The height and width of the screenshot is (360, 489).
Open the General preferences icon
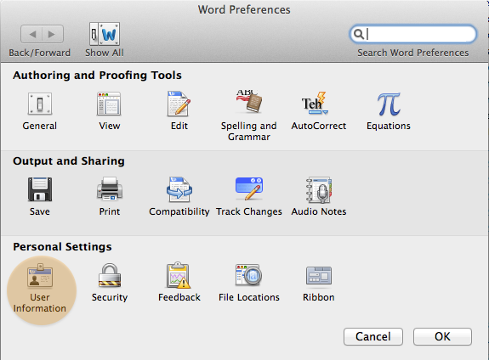pyautogui.click(x=40, y=104)
